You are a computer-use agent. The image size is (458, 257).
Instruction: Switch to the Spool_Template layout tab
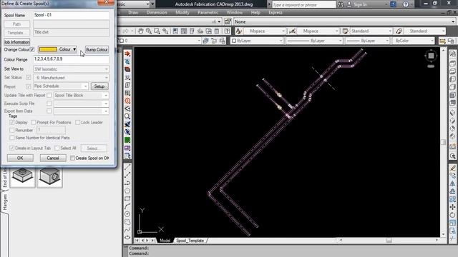tap(190, 241)
